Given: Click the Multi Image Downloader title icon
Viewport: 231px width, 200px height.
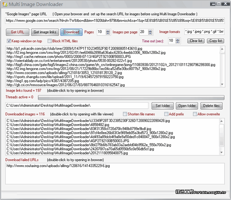Looking at the screenshot, I should [x=5, y=4].
